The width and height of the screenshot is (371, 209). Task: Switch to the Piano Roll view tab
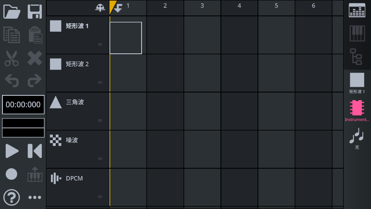[x=357, y=33]
